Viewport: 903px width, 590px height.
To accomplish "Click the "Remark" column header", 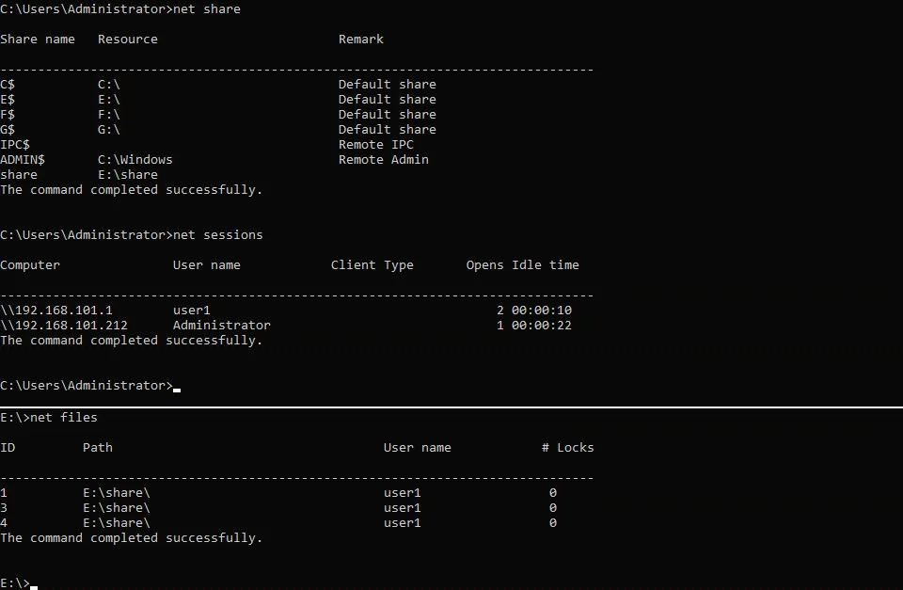I will (x=360, y=40).
